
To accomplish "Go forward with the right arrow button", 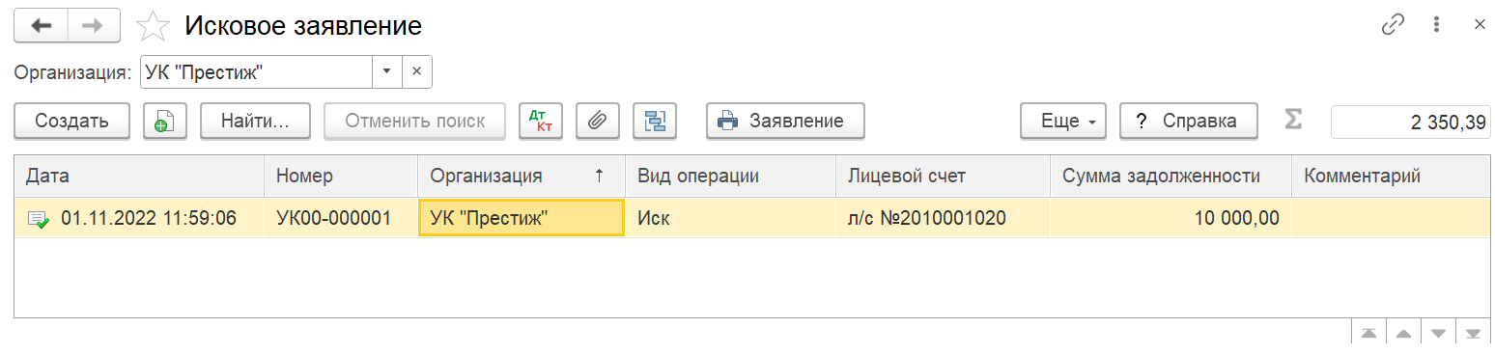I will pyautogui.click(x=94, y=26).
